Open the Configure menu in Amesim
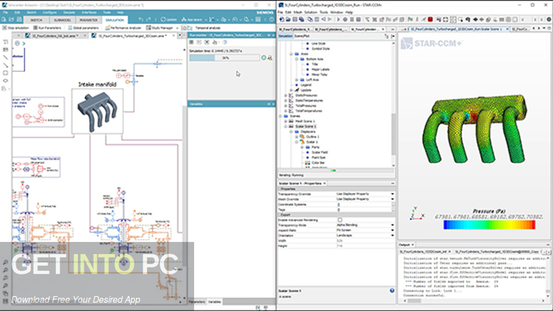Viewport: 553px width, 311px height. point(49,12)
